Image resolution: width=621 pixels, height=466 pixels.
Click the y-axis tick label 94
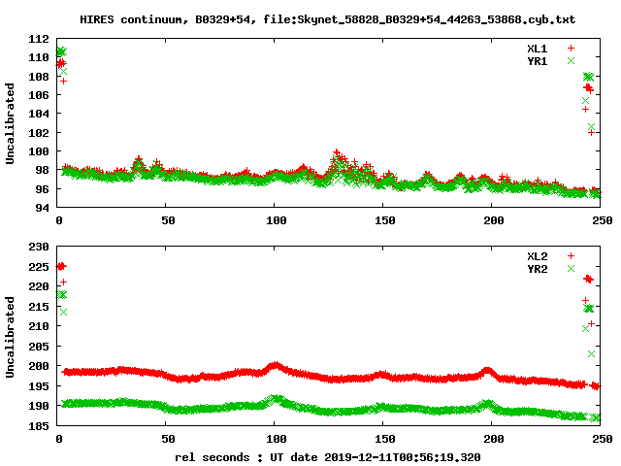point(43,208)
